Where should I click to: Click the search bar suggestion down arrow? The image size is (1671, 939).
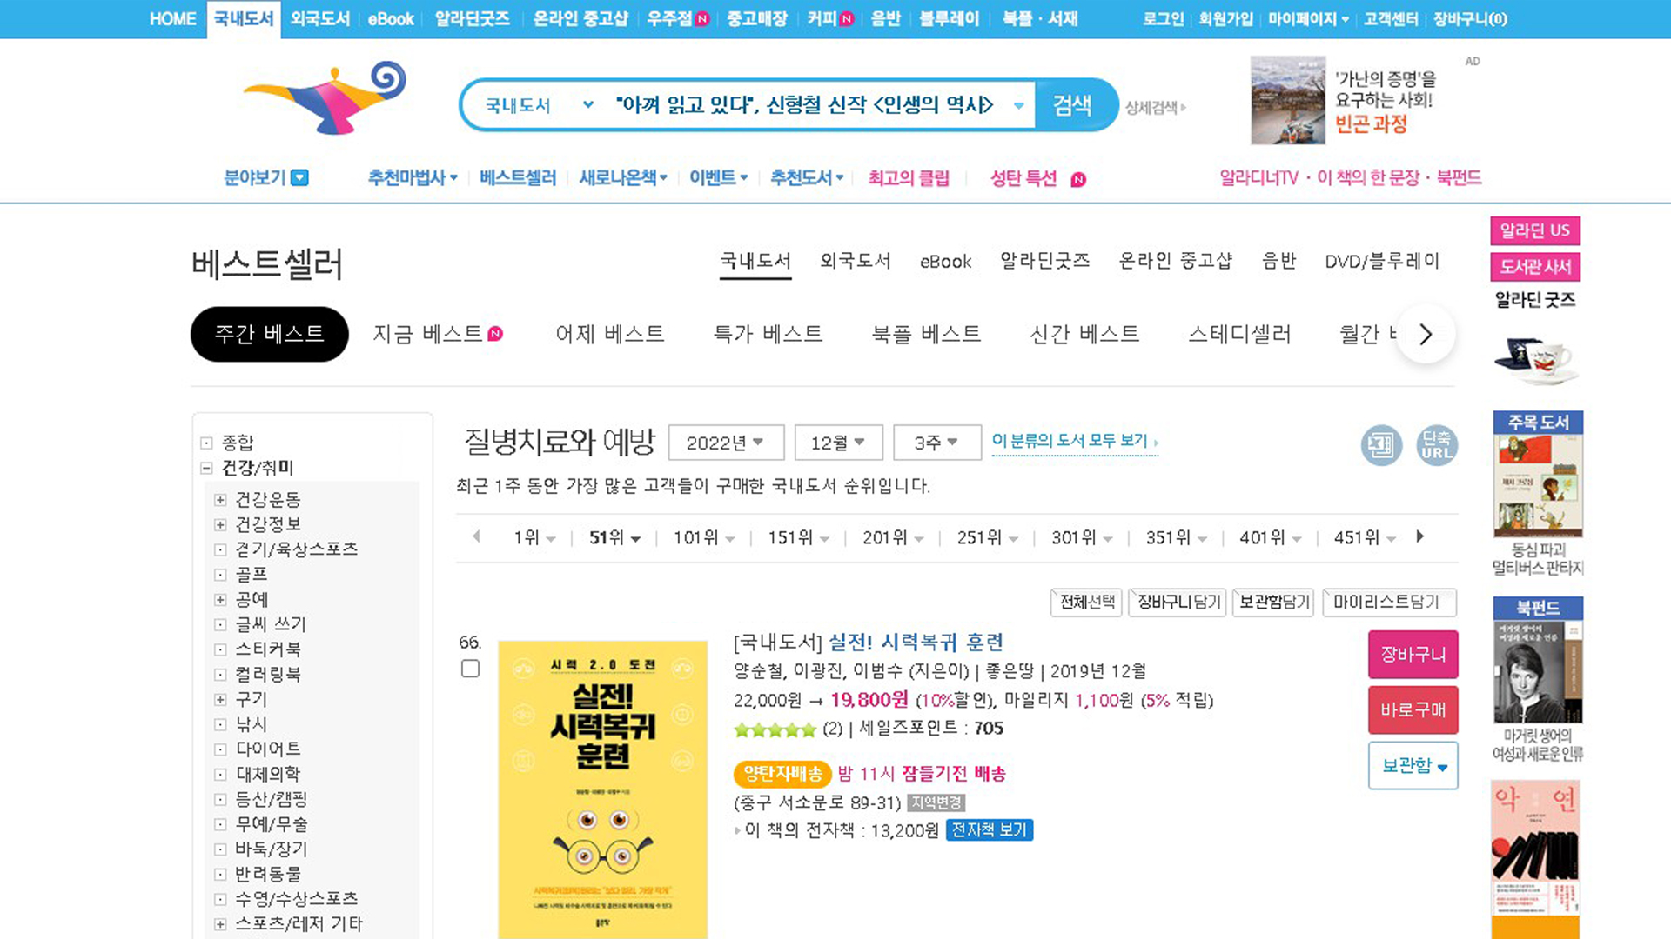pos(1018,105)
